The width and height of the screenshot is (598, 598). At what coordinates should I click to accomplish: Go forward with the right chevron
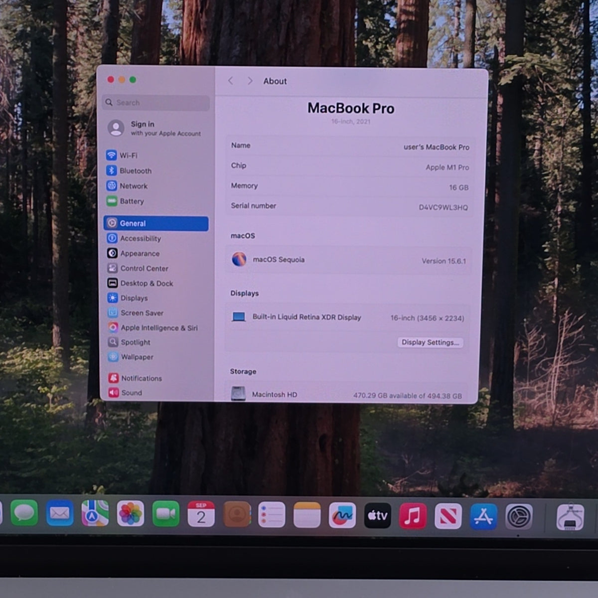click(x=250, y=81)
